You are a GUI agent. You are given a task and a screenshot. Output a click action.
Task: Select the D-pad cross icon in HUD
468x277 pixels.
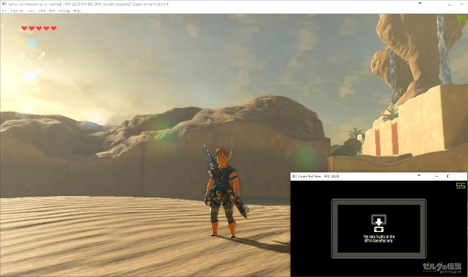pos(31,55)
